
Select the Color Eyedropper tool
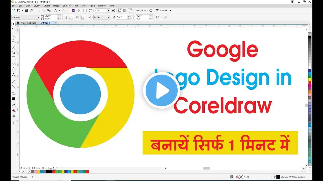[14, 105]
